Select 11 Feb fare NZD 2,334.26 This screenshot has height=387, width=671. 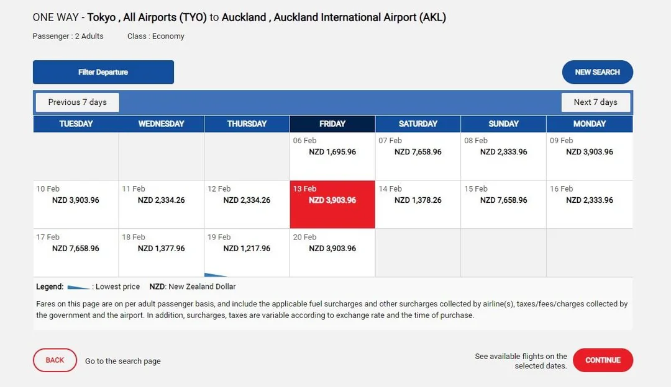pyautogui.click(x=161, y=204)
